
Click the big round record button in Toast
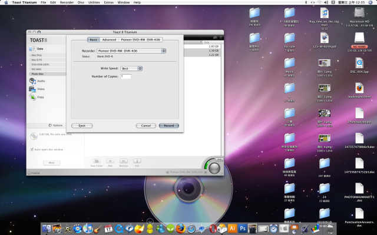pyautogui.click(x=214, y=168)
